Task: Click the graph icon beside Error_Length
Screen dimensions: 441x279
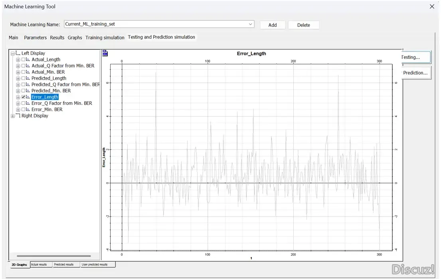Action: [x=28, y=97]
